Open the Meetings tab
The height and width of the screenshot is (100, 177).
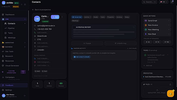[x=75, y=21]
